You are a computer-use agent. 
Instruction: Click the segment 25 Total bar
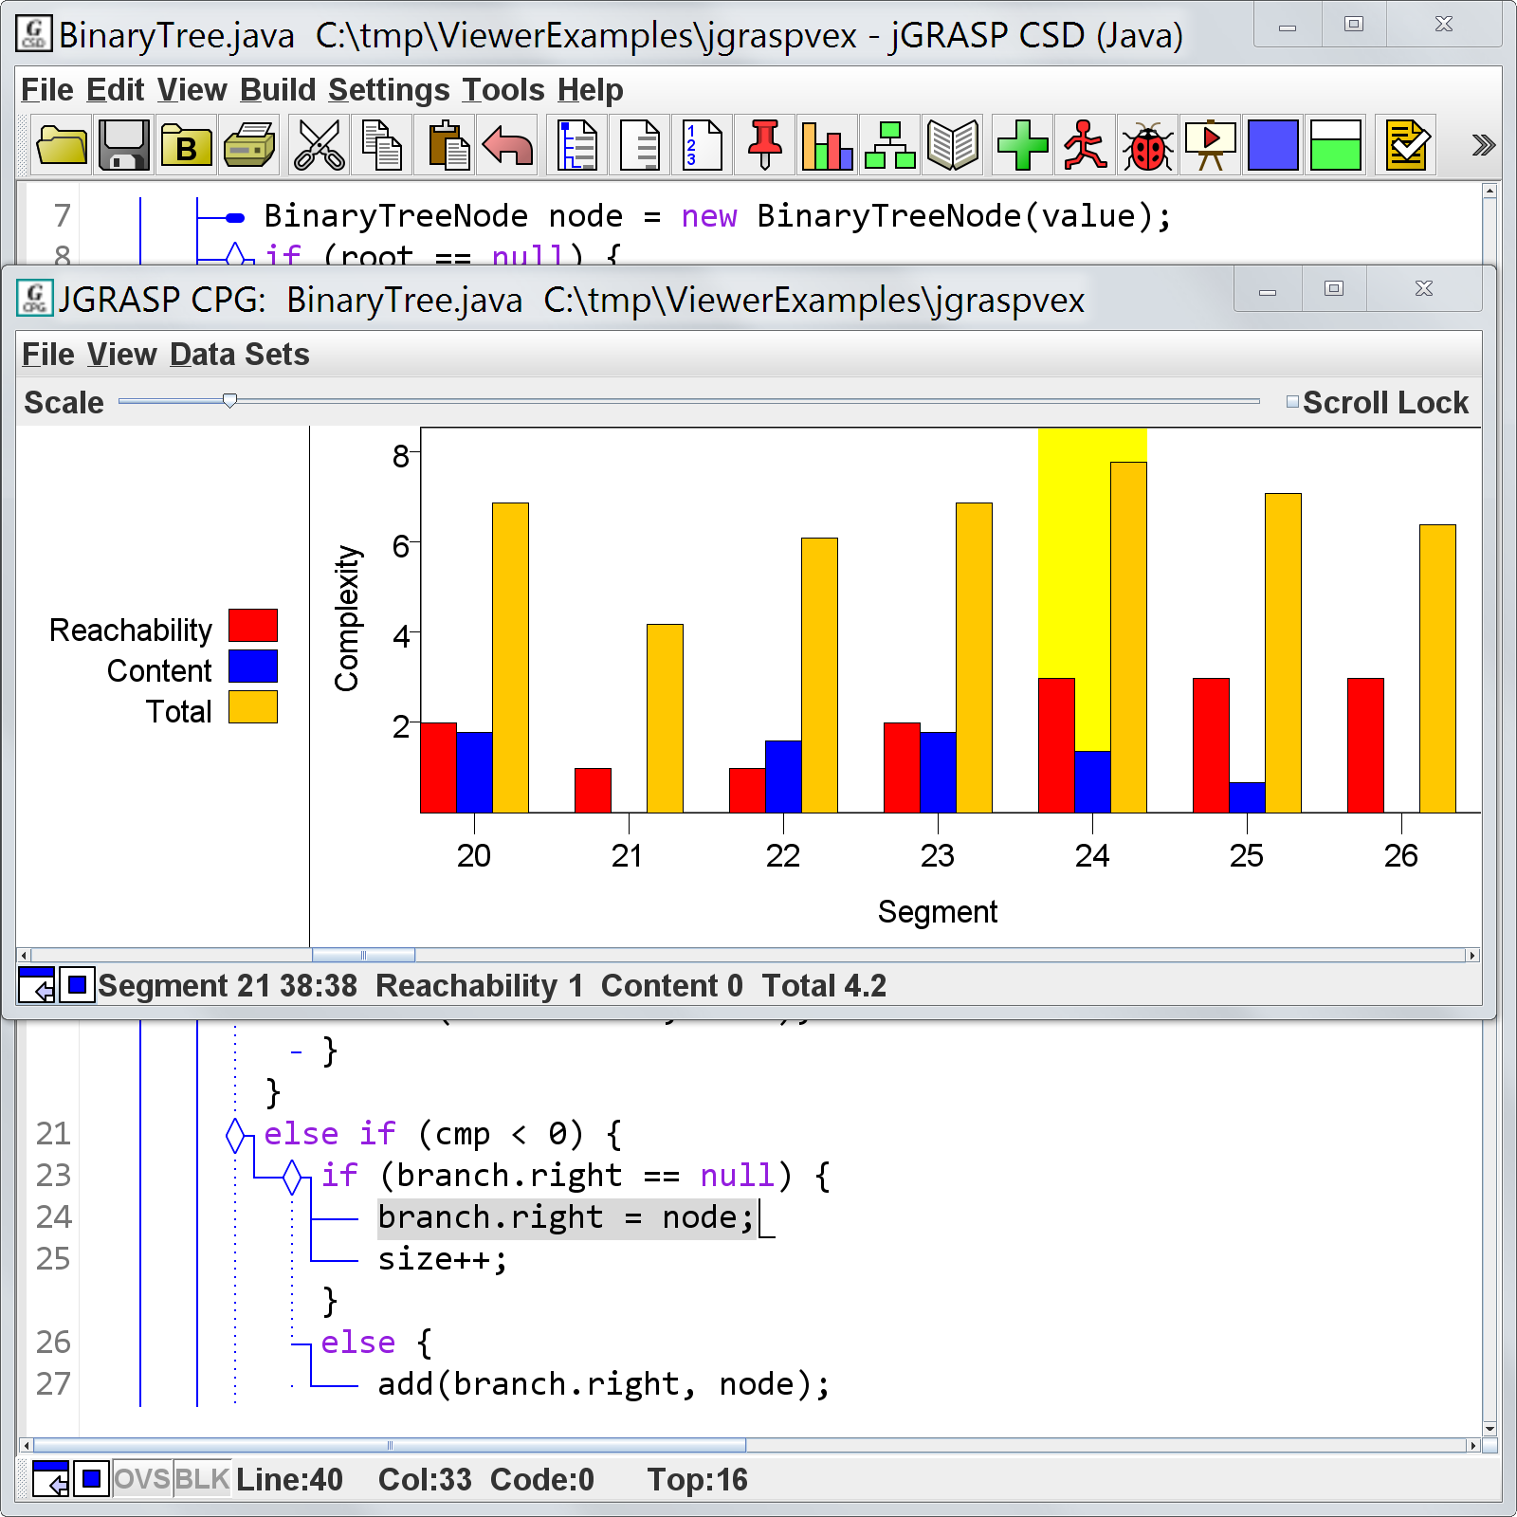[x=1283, y=653]
